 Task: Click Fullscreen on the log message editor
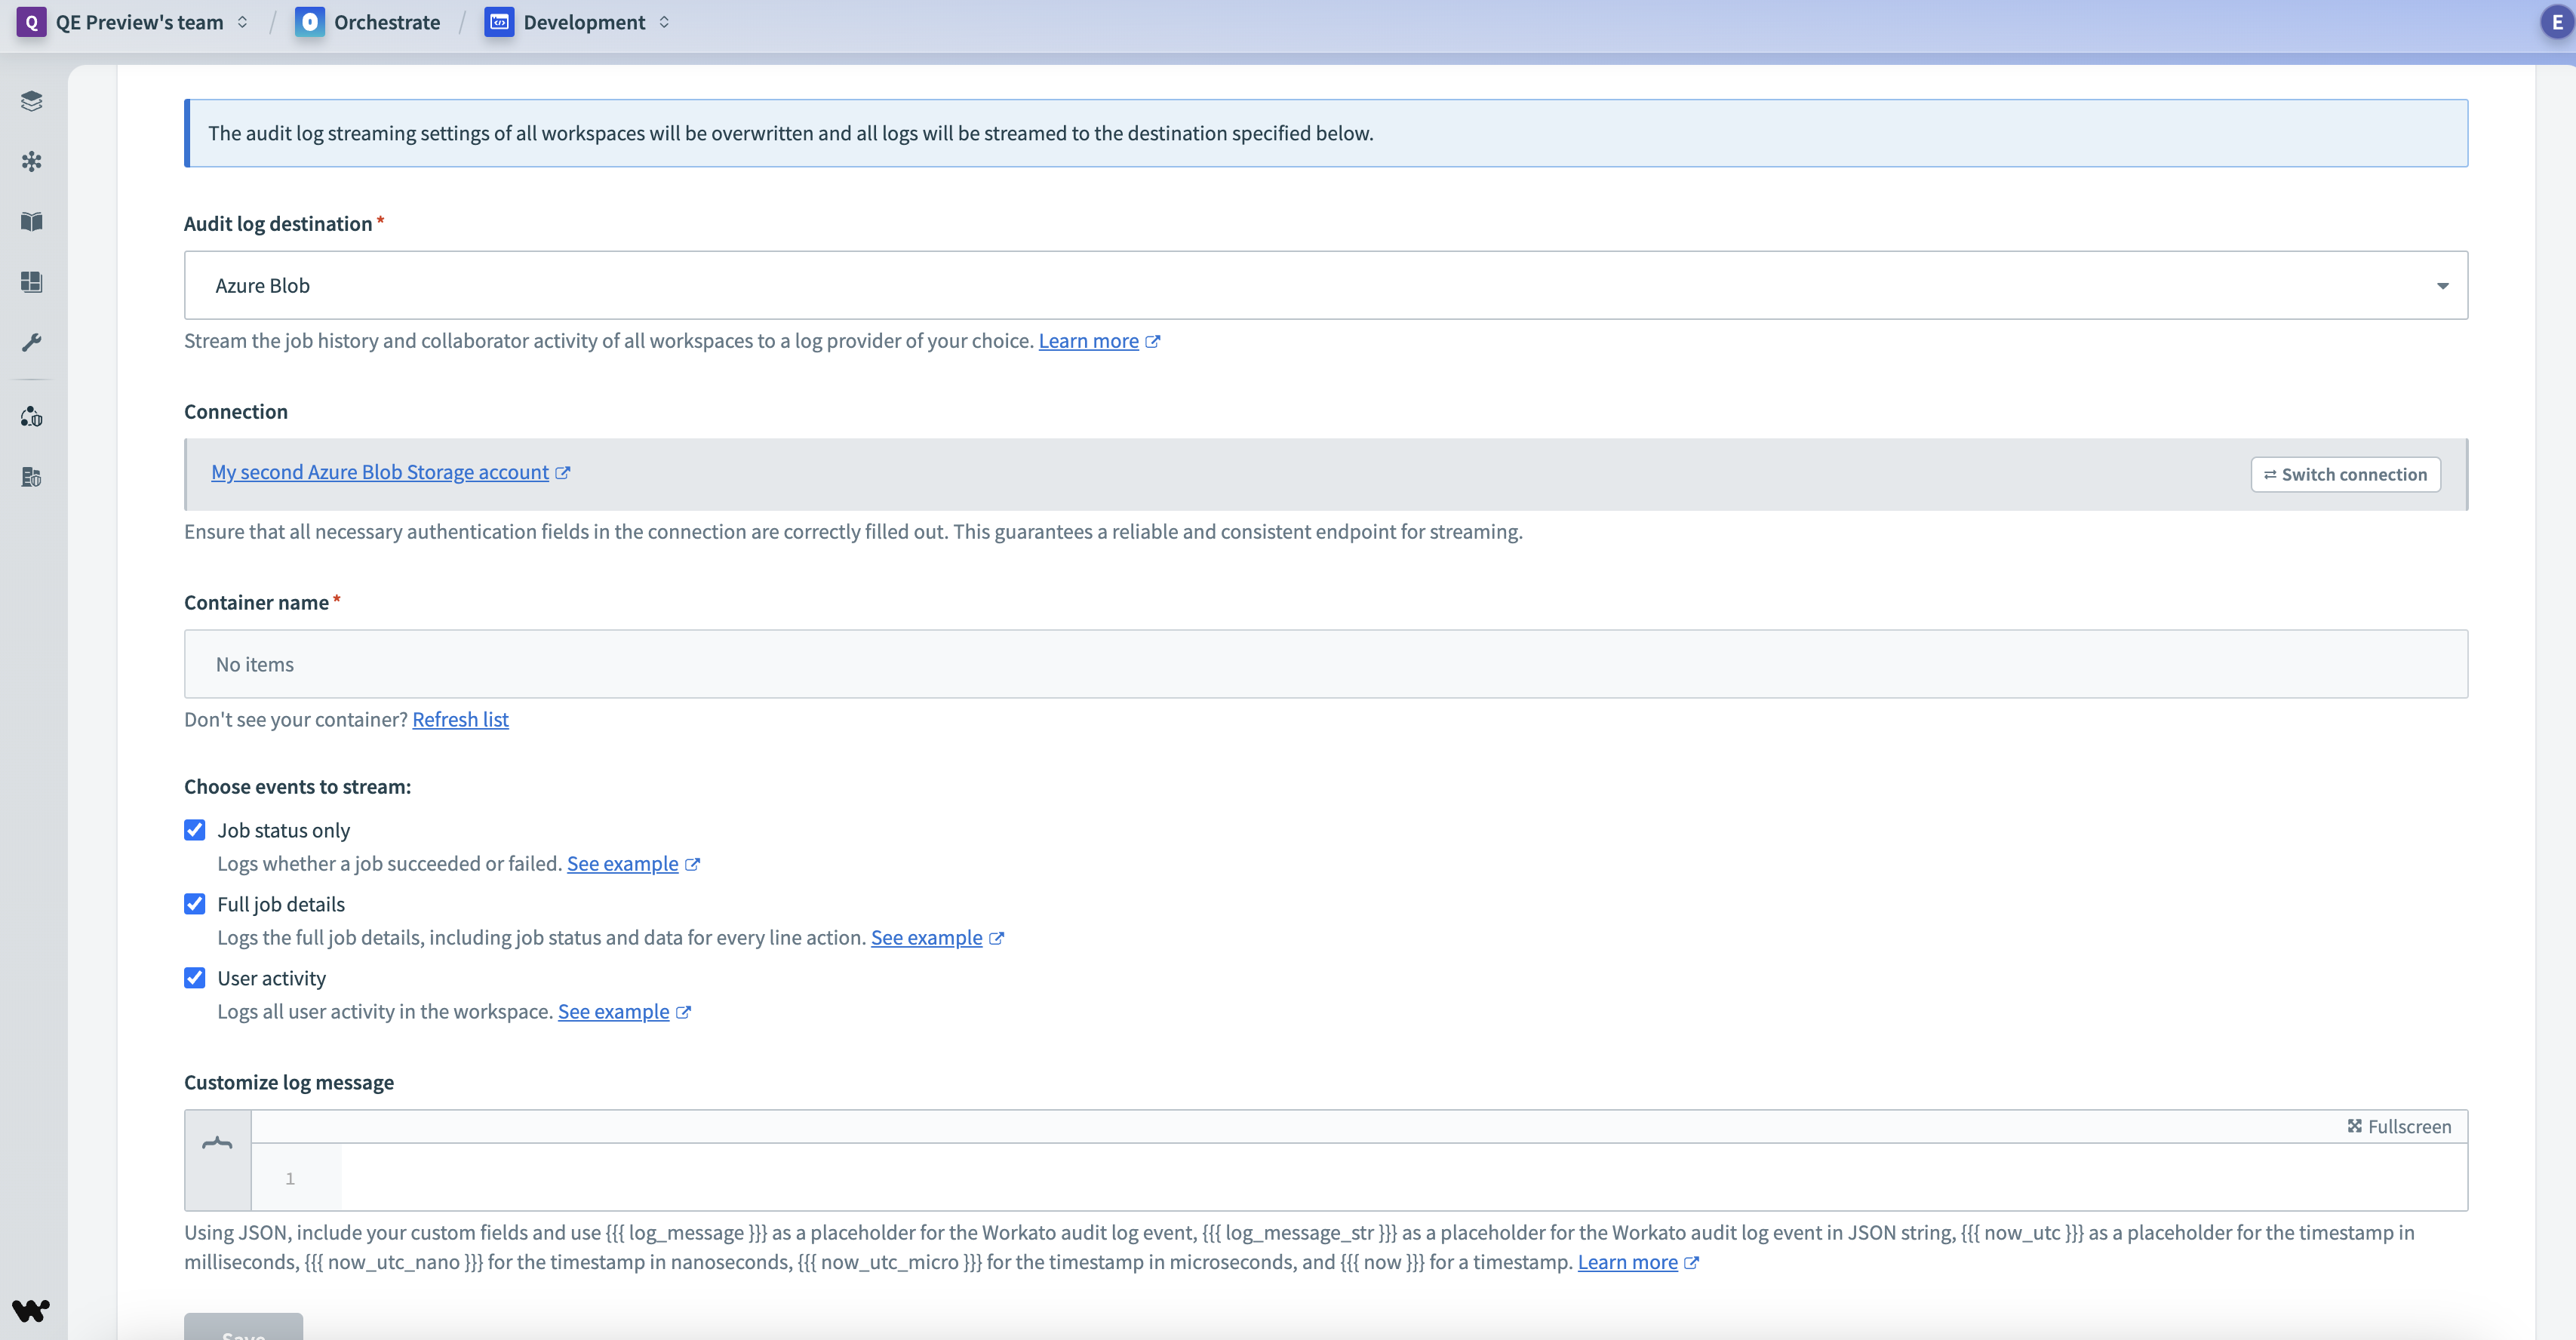click(x=2399, y=1127)
